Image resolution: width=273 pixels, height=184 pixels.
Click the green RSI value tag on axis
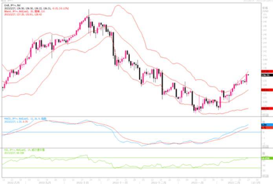(265, 158)
